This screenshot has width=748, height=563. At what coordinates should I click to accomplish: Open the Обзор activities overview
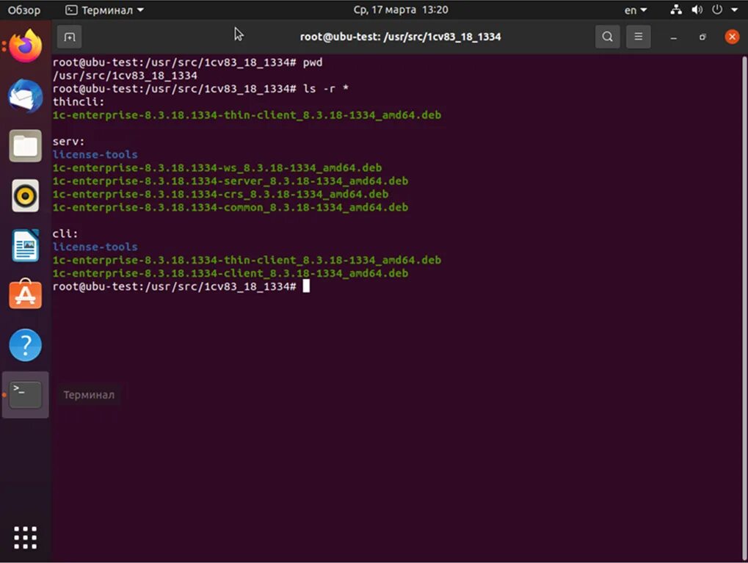pos(23,10)
